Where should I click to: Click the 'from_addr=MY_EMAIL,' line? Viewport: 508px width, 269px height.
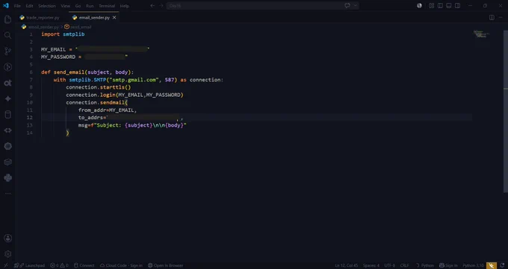coord(108,110)
